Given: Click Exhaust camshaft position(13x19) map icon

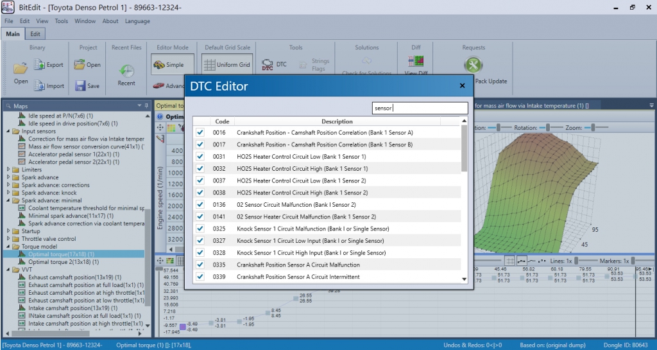Looking at the screenshot, I should coord(22,277).
